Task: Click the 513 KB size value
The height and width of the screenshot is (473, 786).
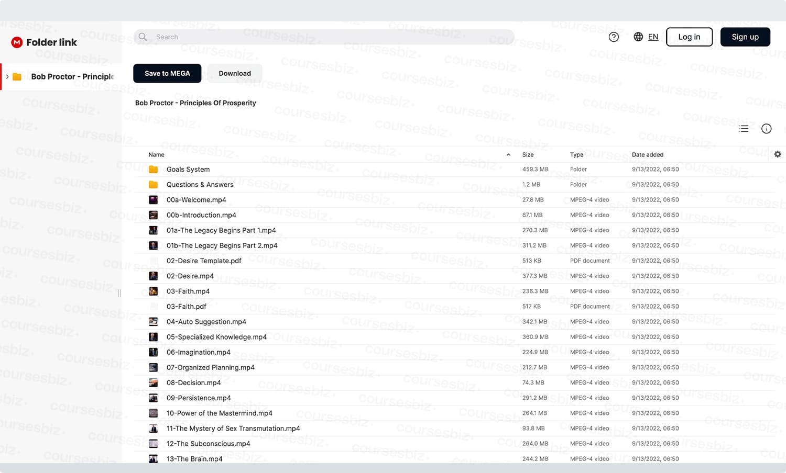Action: (531, 261)
